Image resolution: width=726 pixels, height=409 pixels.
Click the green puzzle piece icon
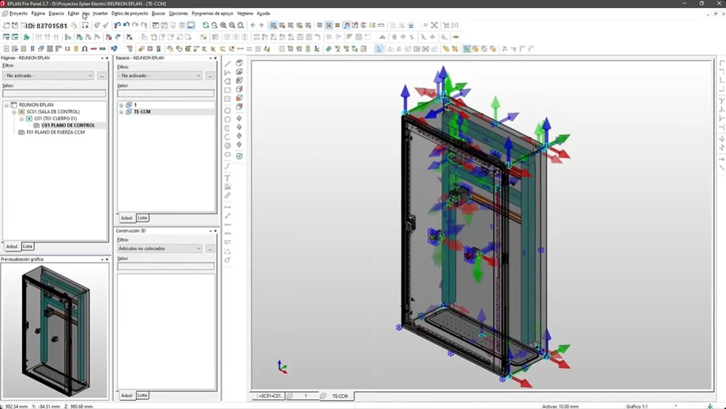coord(26,37)
